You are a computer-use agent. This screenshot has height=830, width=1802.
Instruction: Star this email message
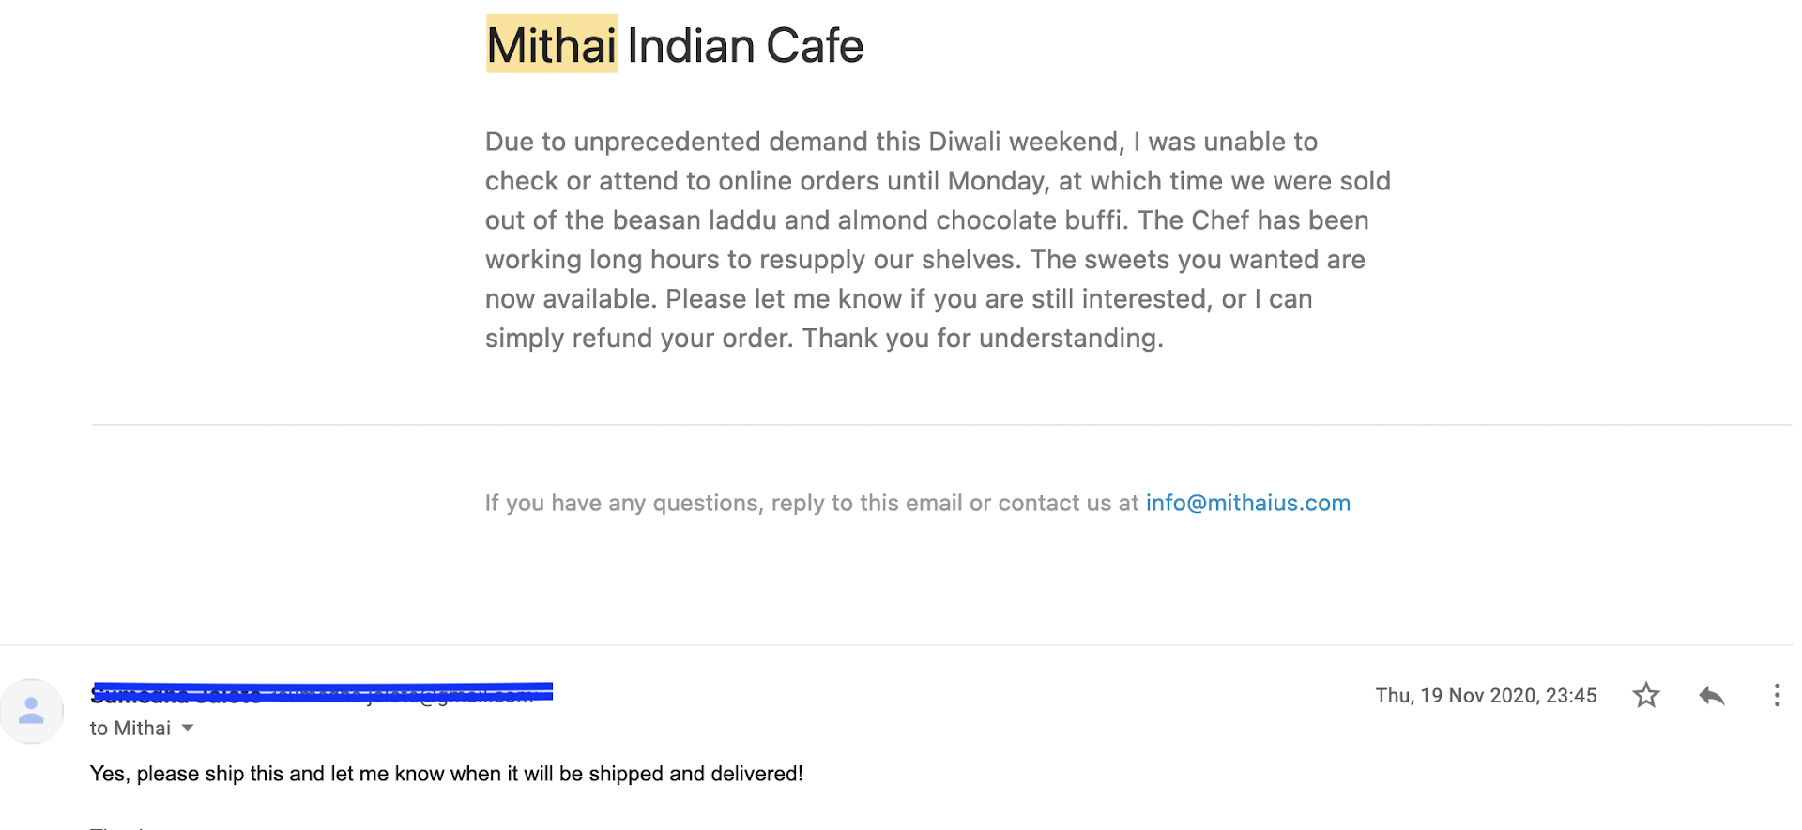(x=1646, y=695)
